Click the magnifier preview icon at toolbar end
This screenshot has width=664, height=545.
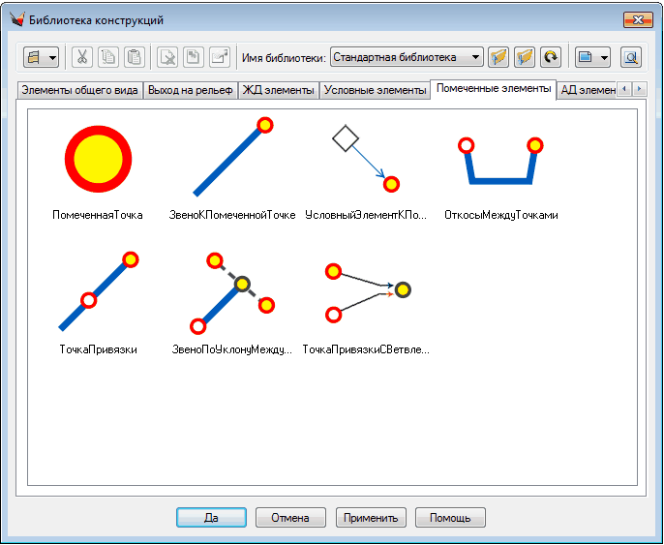coord(631,57)
